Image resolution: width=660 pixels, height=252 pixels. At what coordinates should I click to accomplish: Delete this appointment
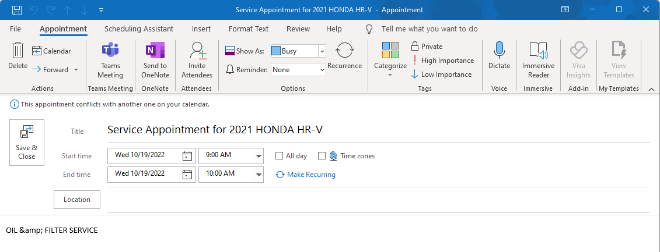[18, 56]
